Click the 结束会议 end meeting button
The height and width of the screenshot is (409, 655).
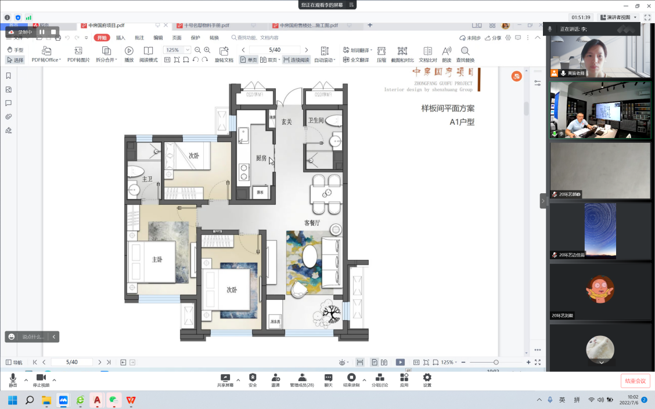[x=635, y=381]
